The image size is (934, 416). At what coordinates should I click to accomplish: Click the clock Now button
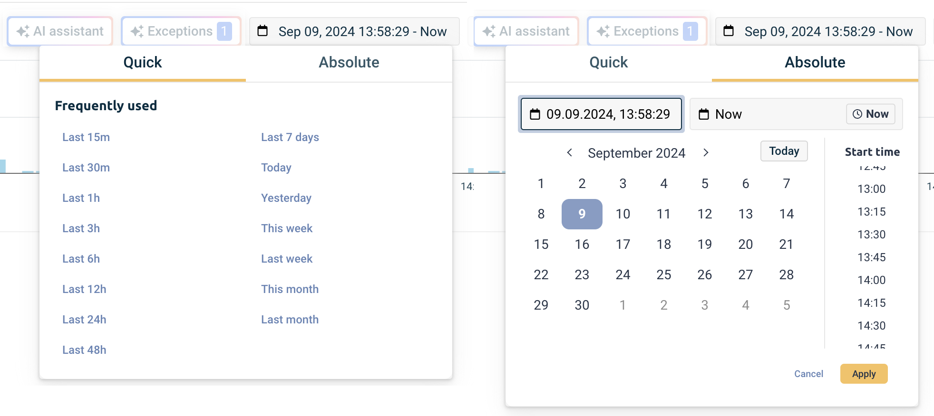tap(870, 114)
